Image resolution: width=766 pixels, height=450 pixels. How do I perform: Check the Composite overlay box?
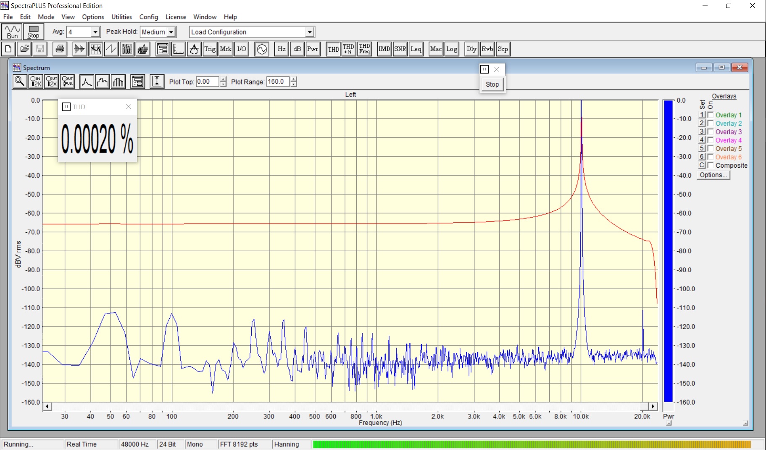pyautogui.click(x=711, y=165)
